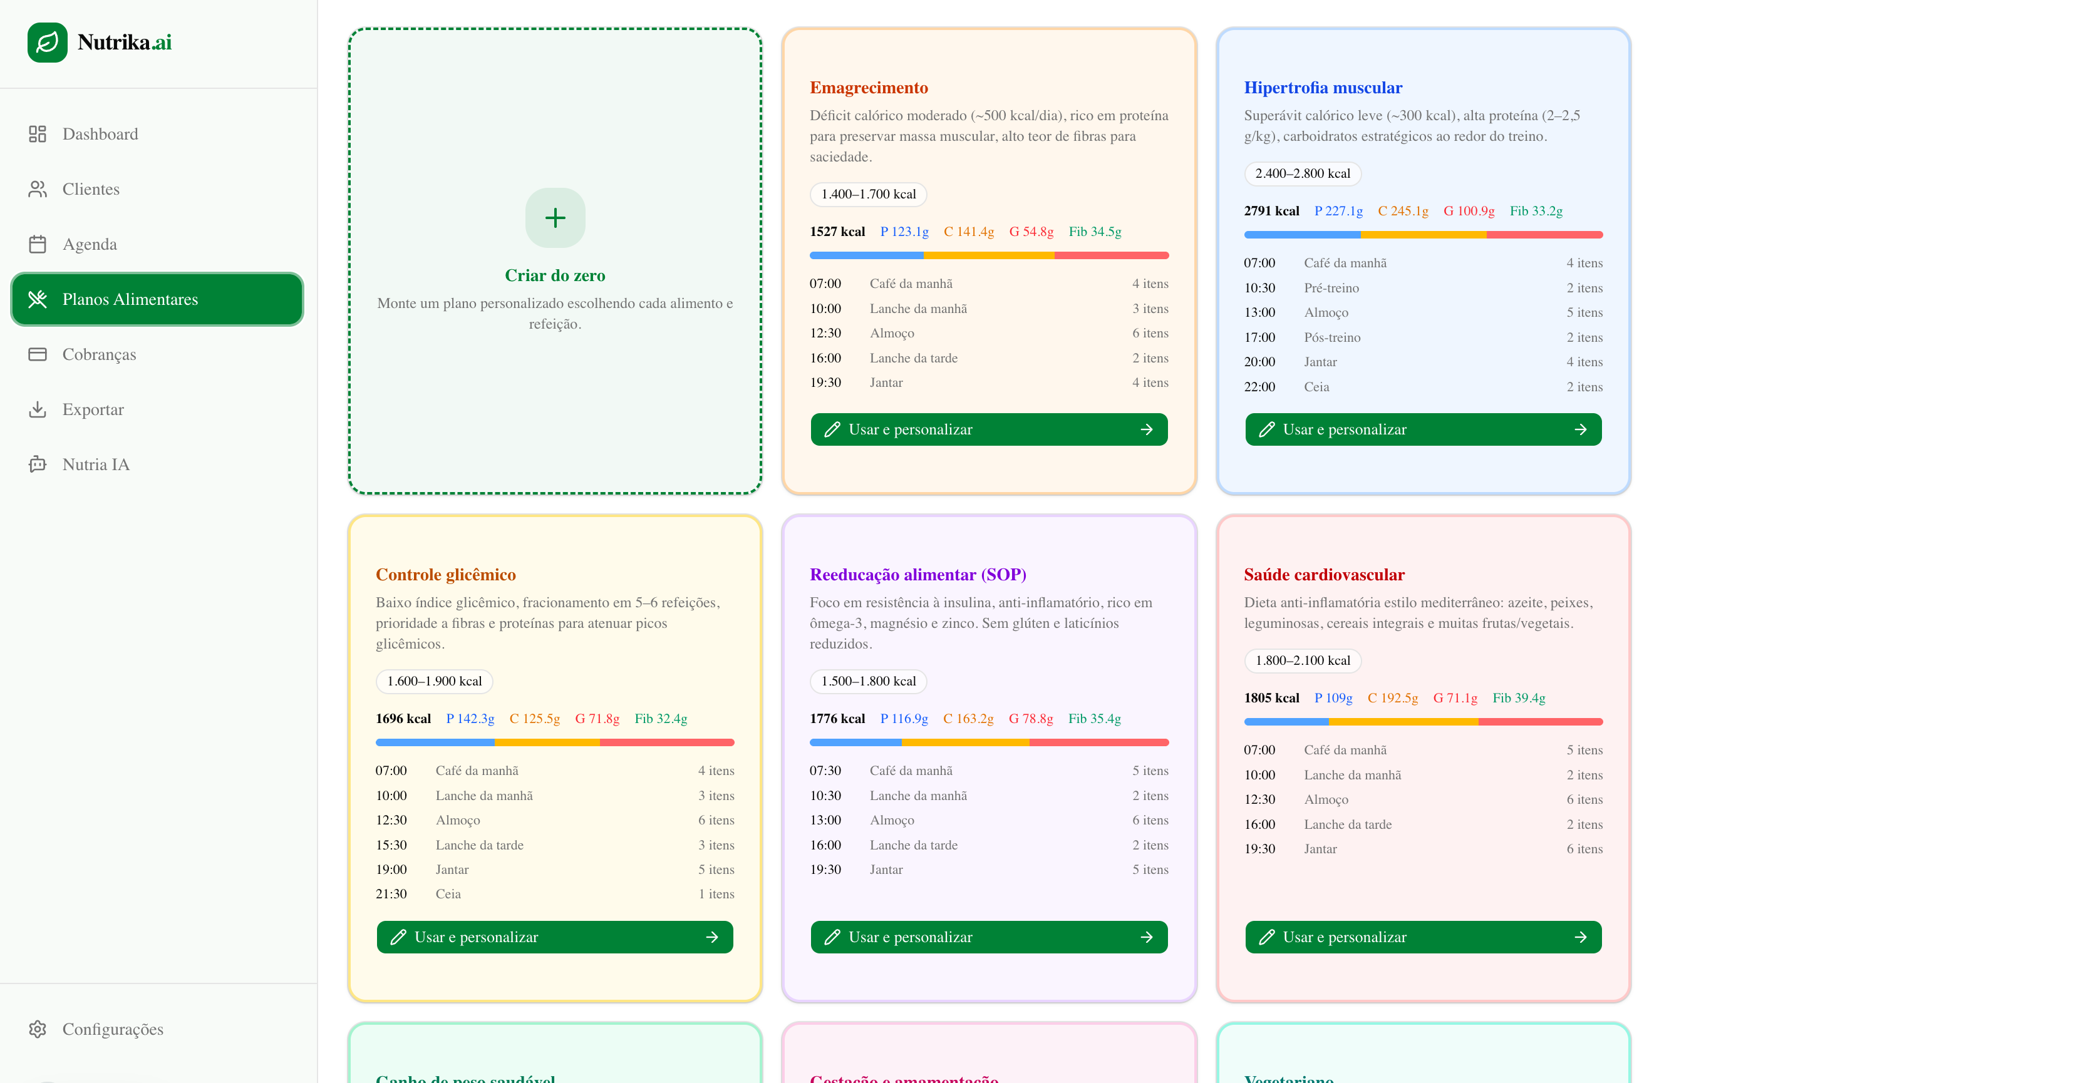Click the G 71.8g fat value
Viewport: 2098px width, 1083px height.
point(597,719)
